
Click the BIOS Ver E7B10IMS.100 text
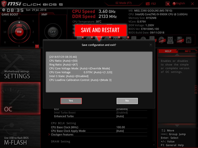(144, 29)
